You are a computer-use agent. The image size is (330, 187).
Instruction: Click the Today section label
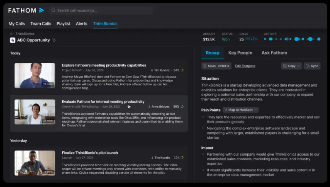(x=15, y=53)
